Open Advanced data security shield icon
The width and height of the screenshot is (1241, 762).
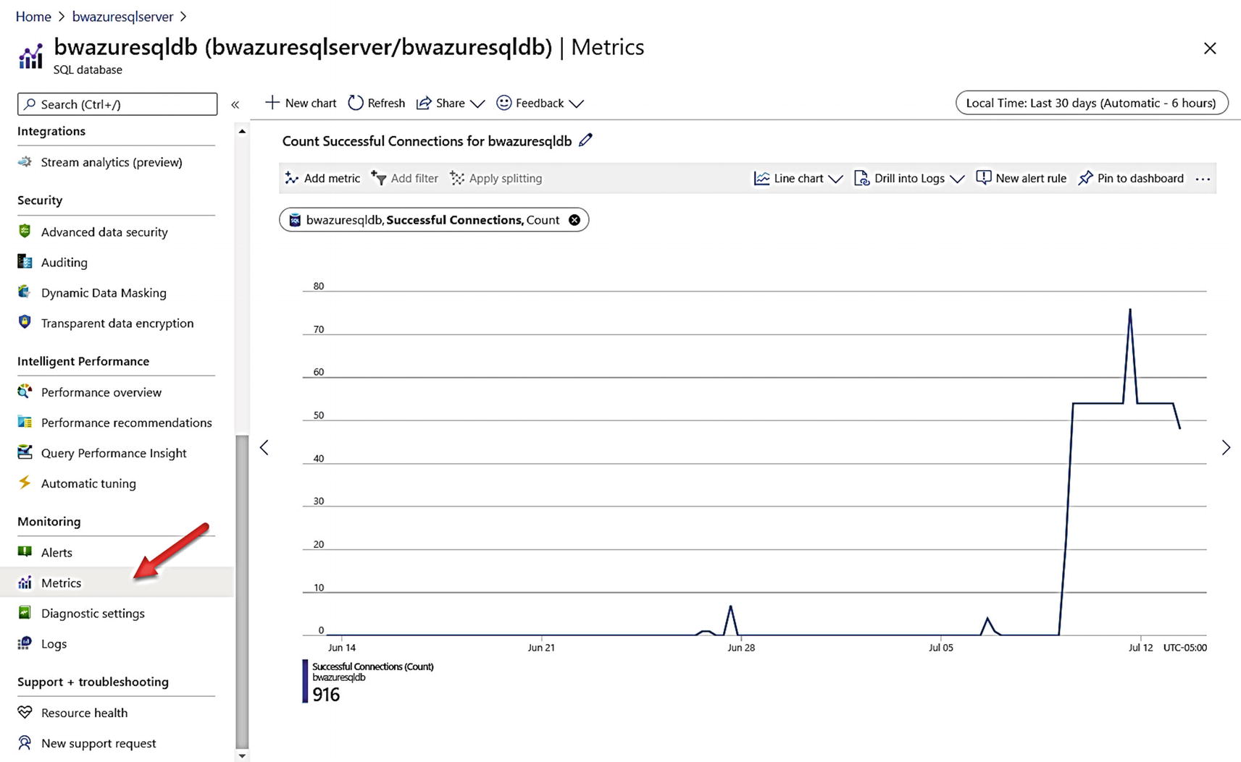pyautogui.click(x=25, y=231)
